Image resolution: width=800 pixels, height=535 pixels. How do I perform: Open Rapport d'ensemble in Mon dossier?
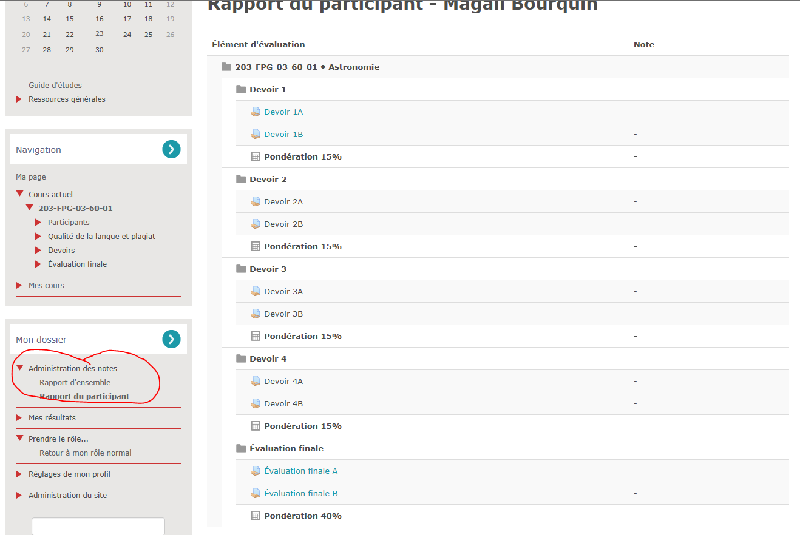[75, 383]
